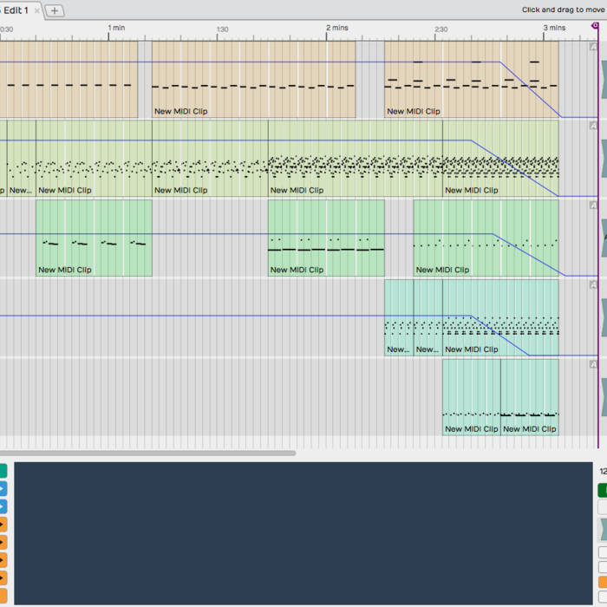Viewport: 607px width, 607px height.
Task: Open a new tab with the plus button
Action: coord(55,10)
